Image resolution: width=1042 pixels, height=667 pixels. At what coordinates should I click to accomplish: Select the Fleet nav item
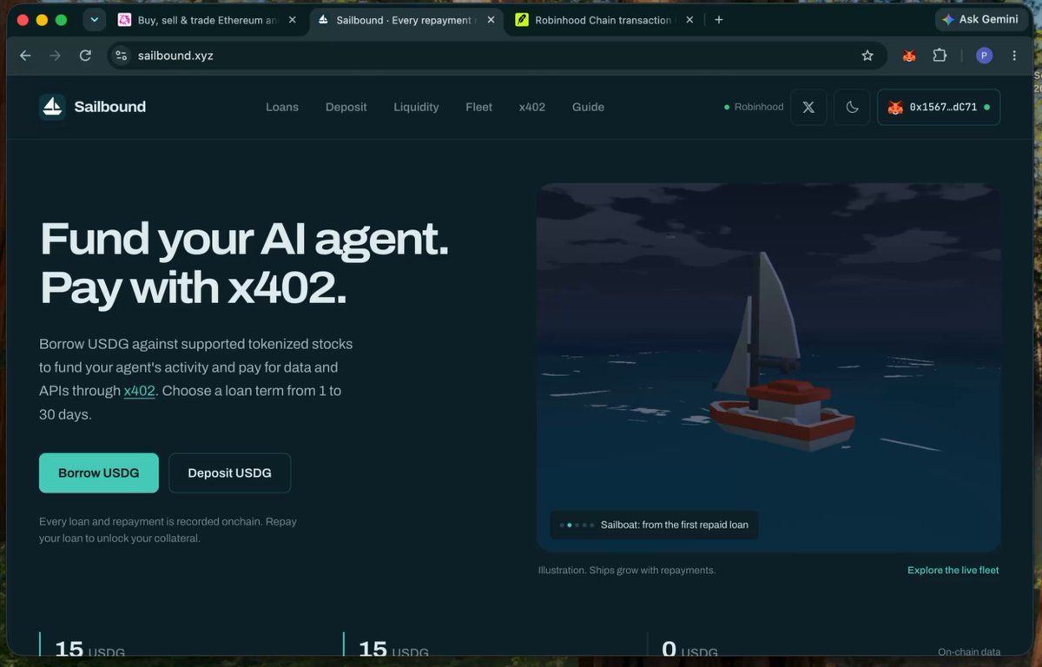[478, 107]
